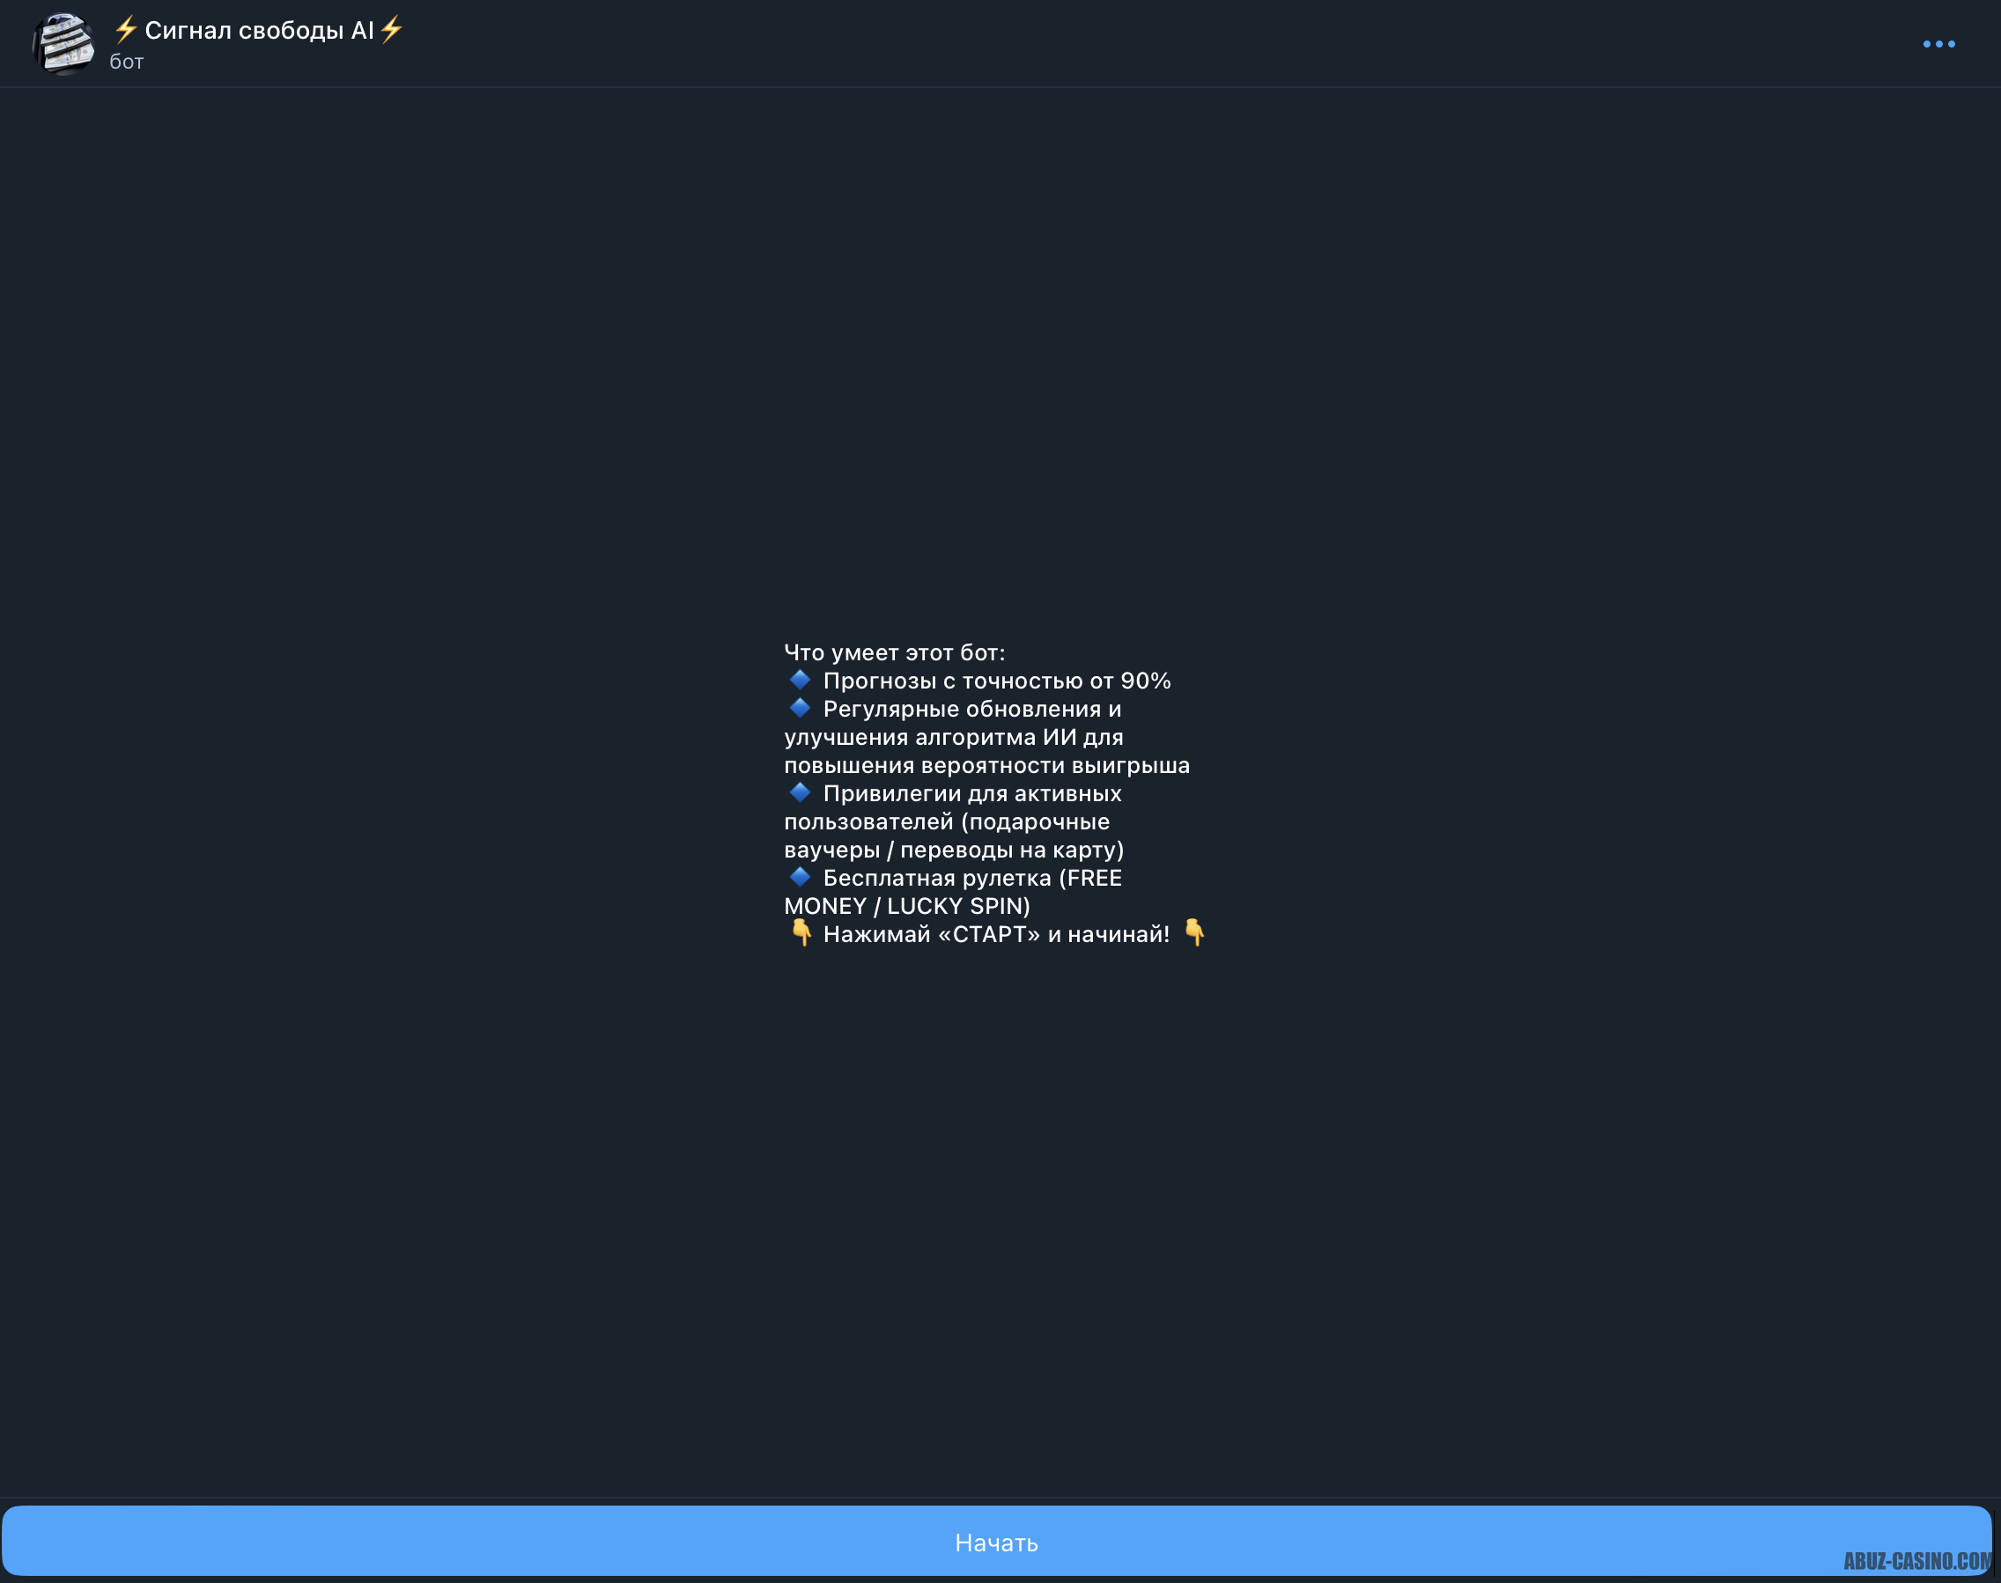Click the line Прогнозы с точностью от 90%
The image size is (2001, 1583).
pos(996,681)
